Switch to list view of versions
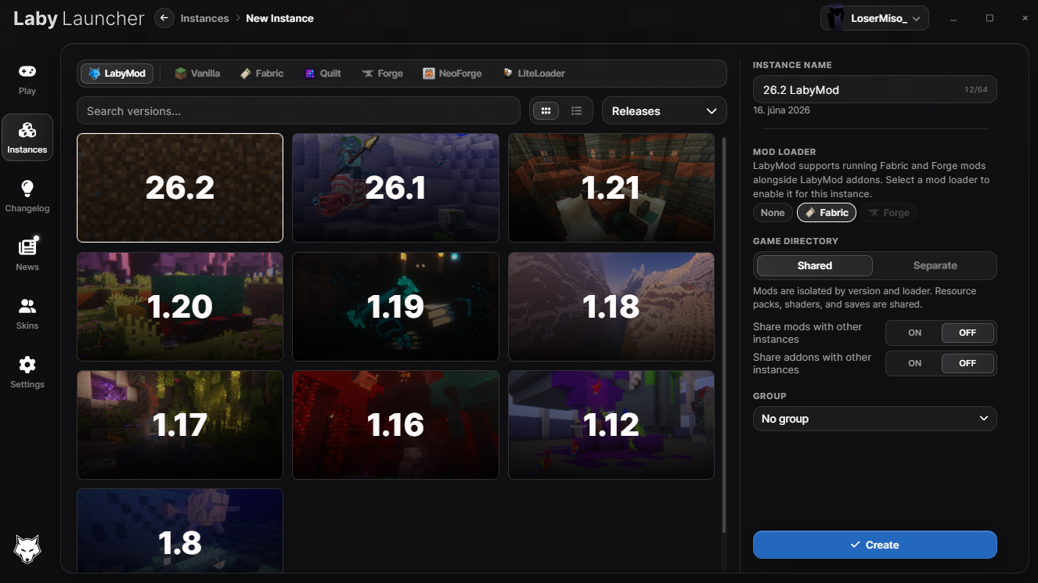 pos(577,111)
